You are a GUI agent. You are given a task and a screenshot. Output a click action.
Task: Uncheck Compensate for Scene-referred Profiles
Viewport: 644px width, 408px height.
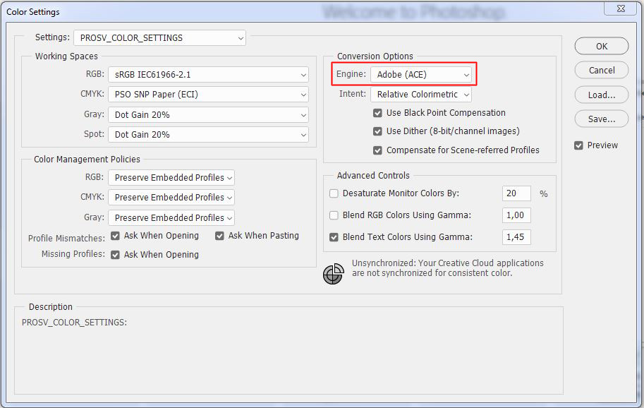click(378, 150)
